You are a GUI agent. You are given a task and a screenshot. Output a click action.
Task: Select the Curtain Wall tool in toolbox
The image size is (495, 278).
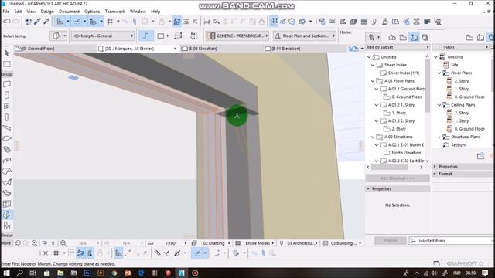coord(7,204)
